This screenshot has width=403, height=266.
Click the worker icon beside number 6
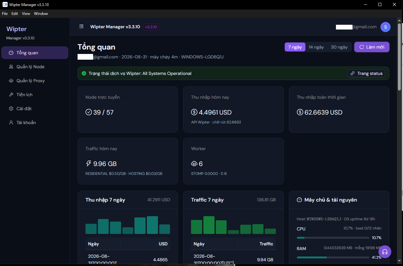pos(194,164)
